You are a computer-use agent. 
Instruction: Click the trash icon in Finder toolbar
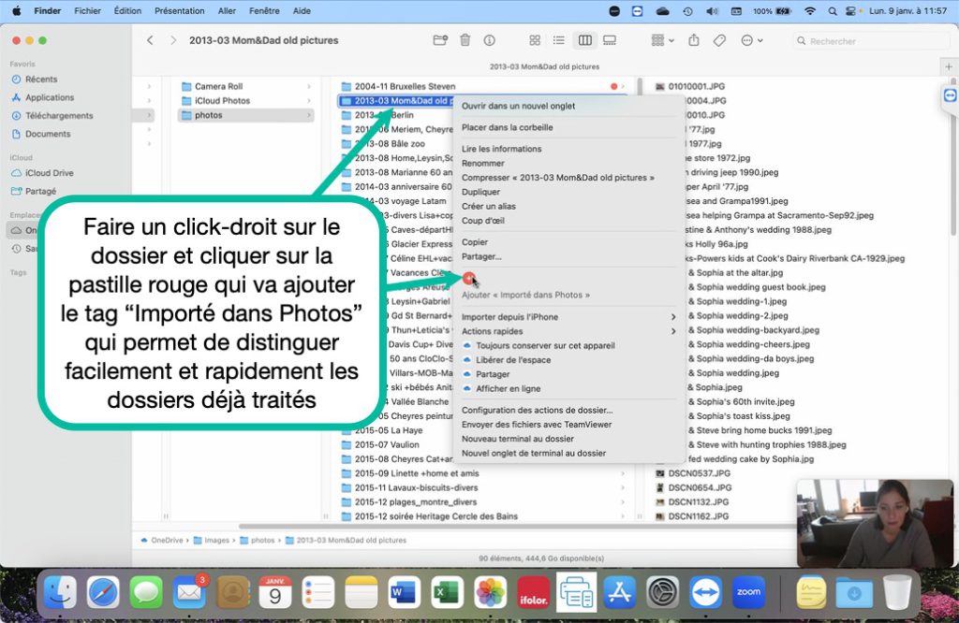(x=465, y=40)
